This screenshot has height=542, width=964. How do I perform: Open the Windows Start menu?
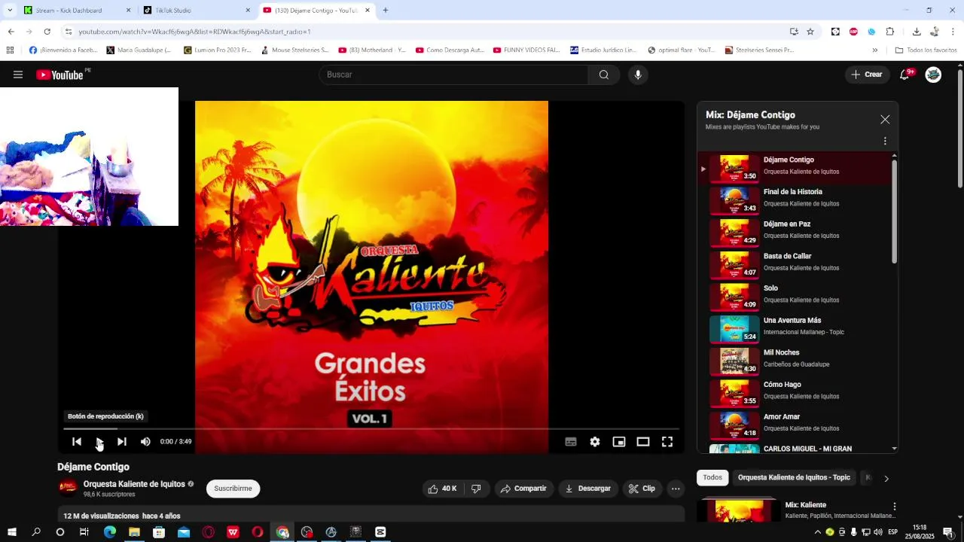coord(12,532)
